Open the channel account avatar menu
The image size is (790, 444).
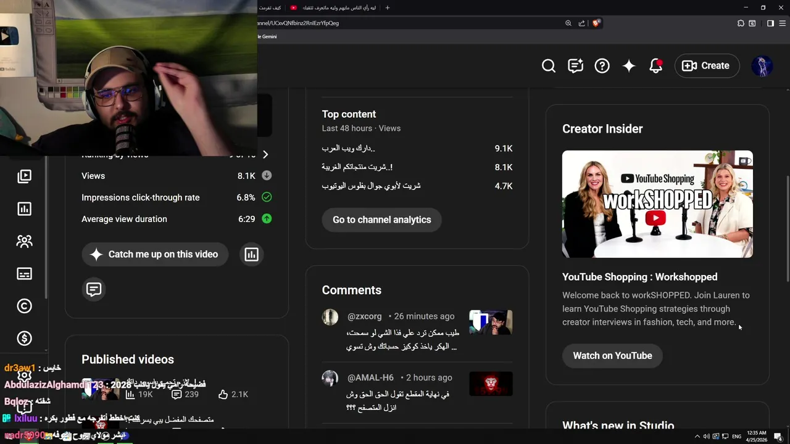pos(762,65)
